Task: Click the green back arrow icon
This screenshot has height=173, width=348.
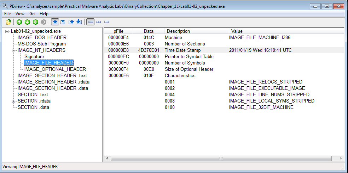Action: (35, 22)
